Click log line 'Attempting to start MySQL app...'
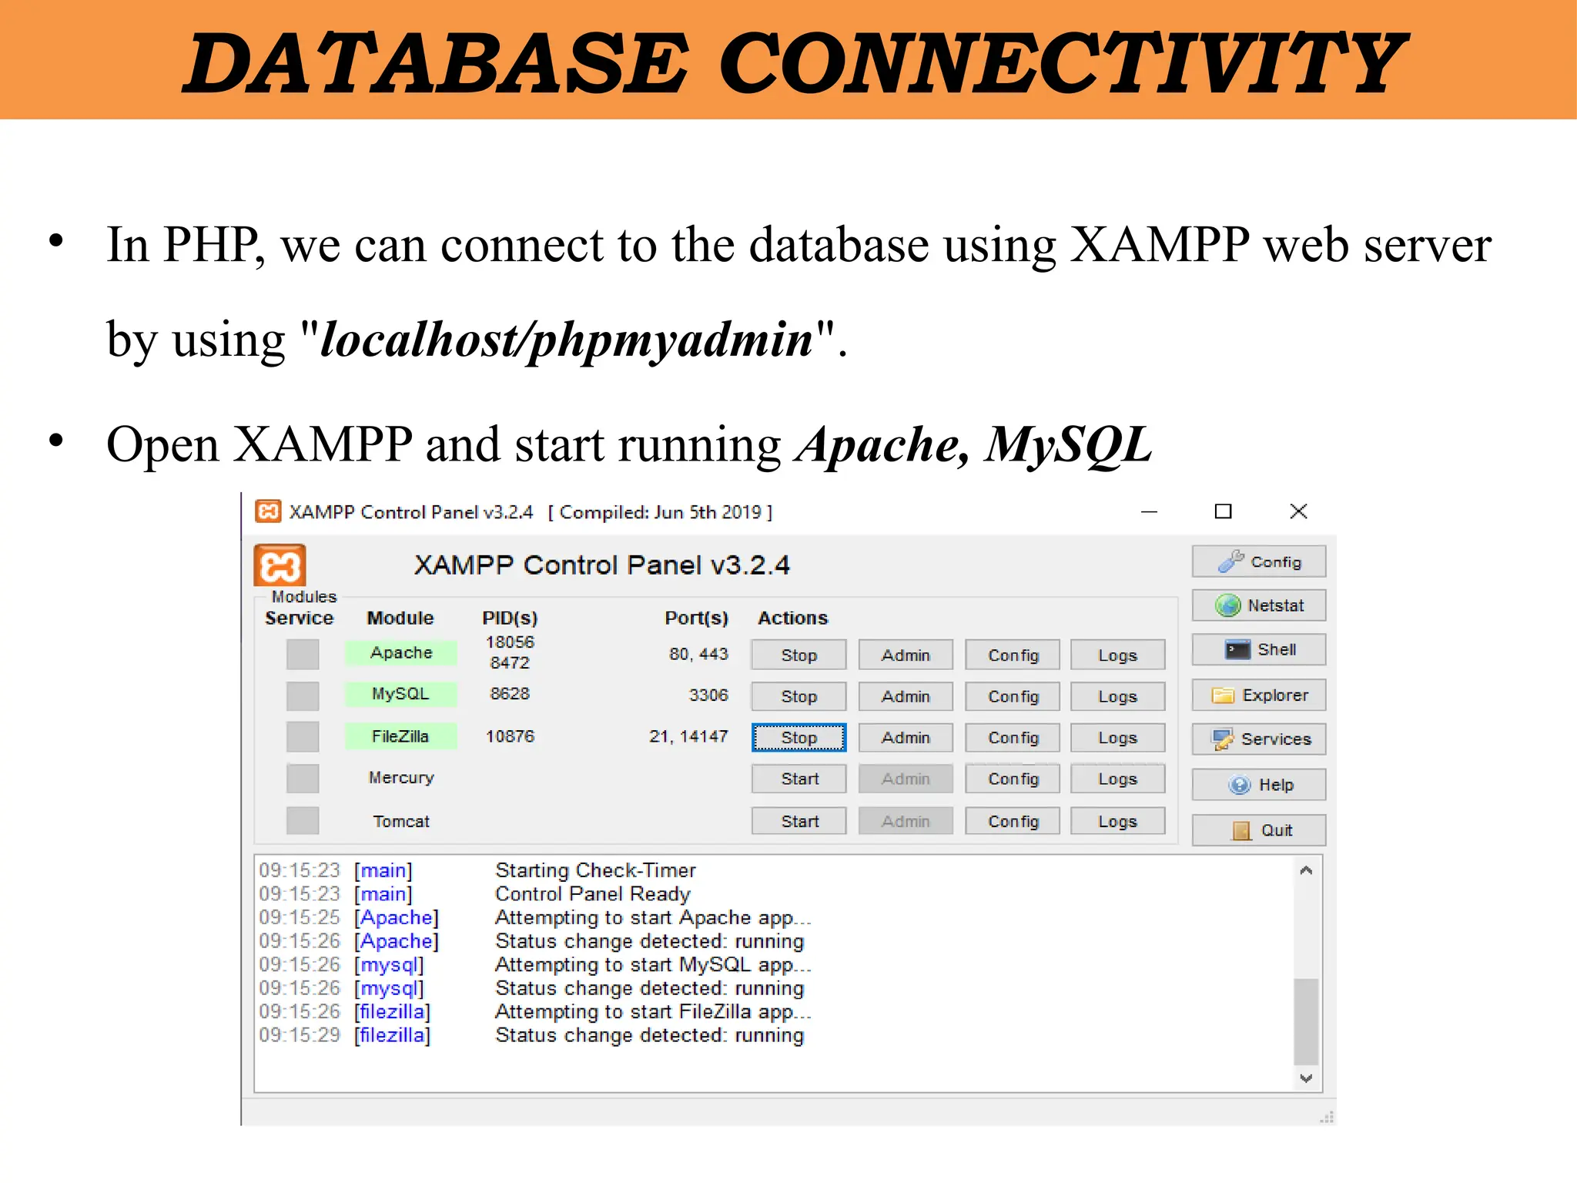 (653, 964)
